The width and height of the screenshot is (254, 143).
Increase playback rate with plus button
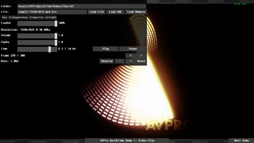click(x=130, y=61)
